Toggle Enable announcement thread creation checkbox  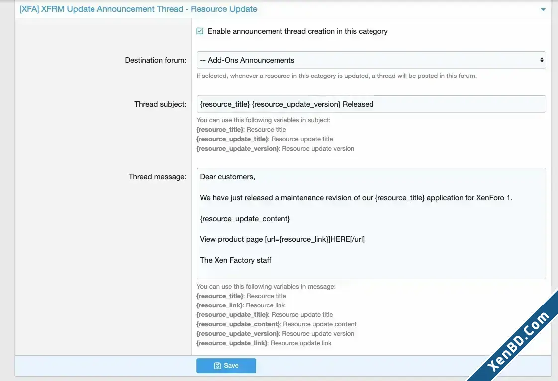click(x=200, y=31)
